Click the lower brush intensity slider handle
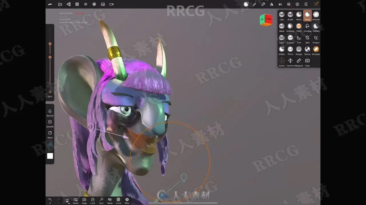366x205 pixels. (50, 57)
